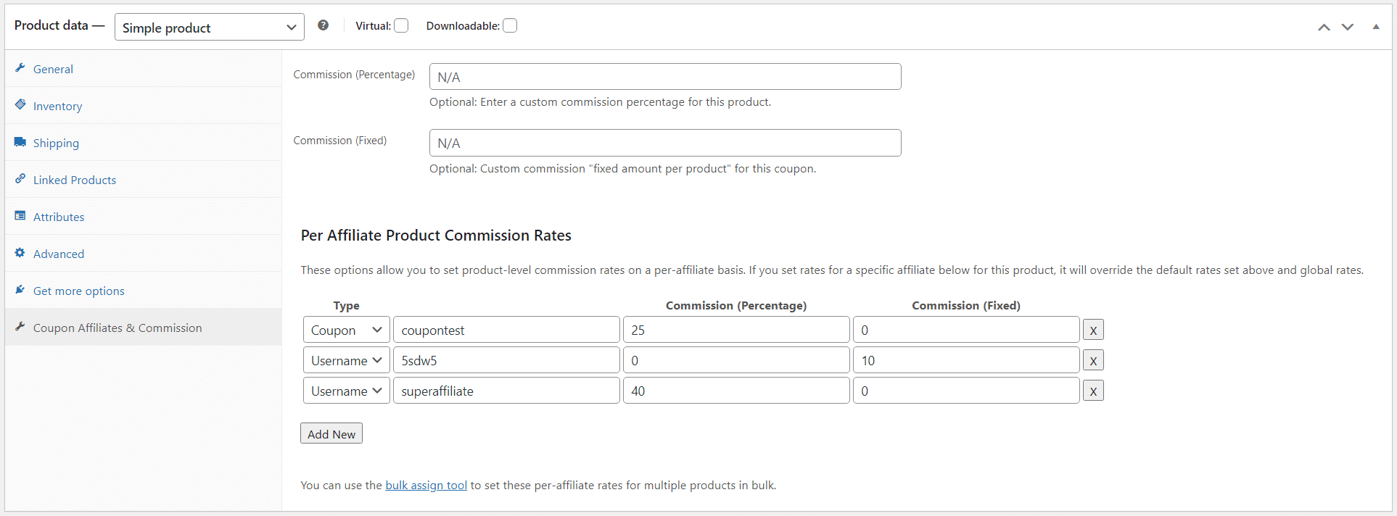This screenshot has width=1397, height=516.
Task: Click the coupontest row fixed commission field
Action: coord(966,330)
